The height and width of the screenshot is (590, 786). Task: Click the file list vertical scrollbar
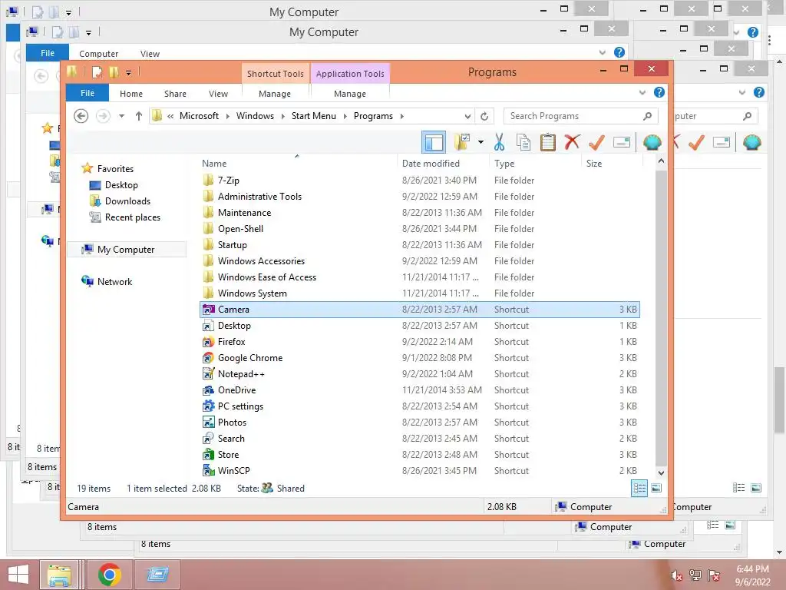click(x=661, y=317)
